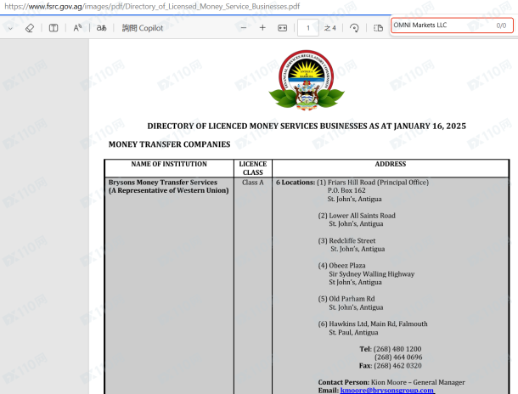Click the Bryson's Money Transfer Services name
Screen dimensions: 518x394
point(163,183)
